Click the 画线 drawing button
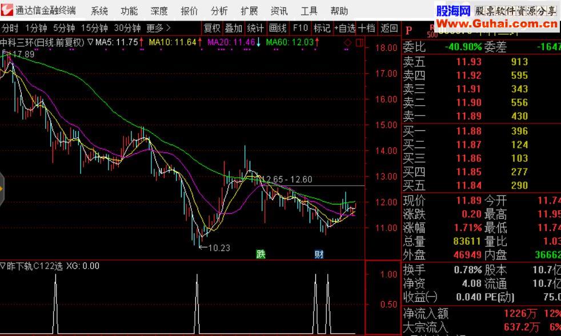Viewport: 561px width, 336px height. coord(278,28)
